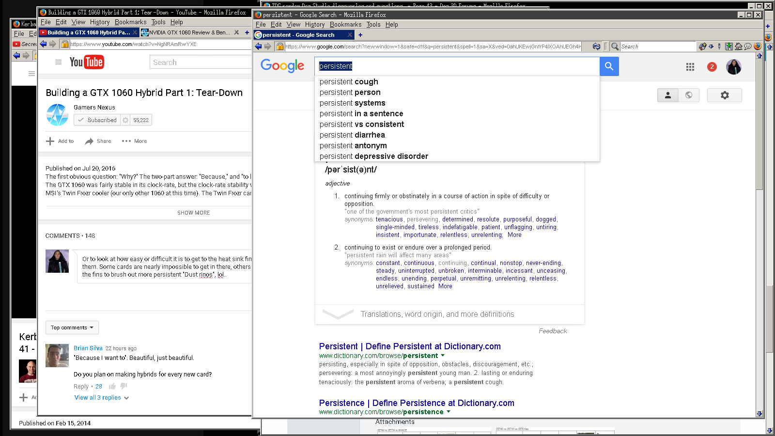The width and height of the screenshot is (775, 436).
Task: Hide private results (globe icon)
Action: (689, 95)
